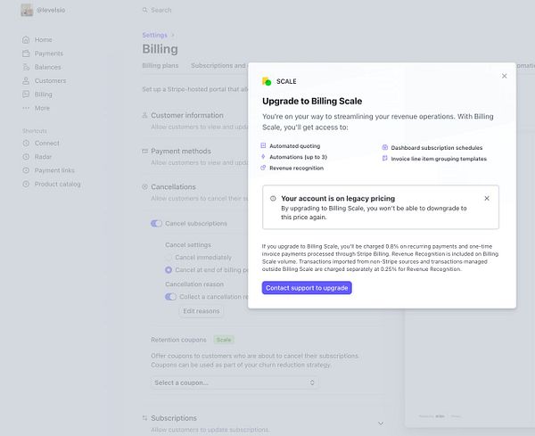Viewport: 535px width, 436px height.
Task: Click the Automated quoting icon
Action: (263, 145)
